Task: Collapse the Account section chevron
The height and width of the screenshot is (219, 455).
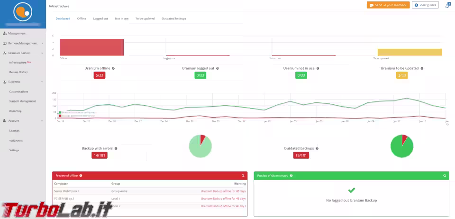Action: pos(42,121)
